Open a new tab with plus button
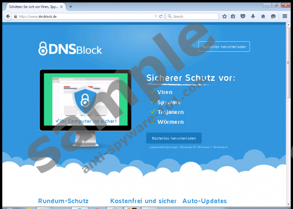Viewport: 293px width, 209px height. [71, 7]
